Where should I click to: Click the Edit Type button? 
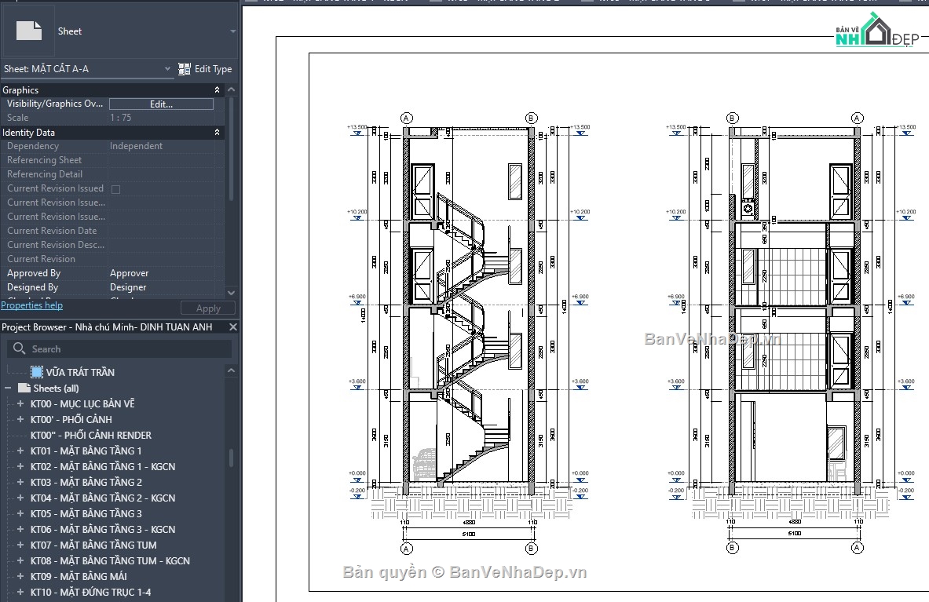(205, 68)
